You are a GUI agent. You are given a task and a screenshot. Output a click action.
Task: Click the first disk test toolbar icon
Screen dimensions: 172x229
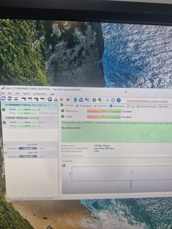click(x=24, y=99)
